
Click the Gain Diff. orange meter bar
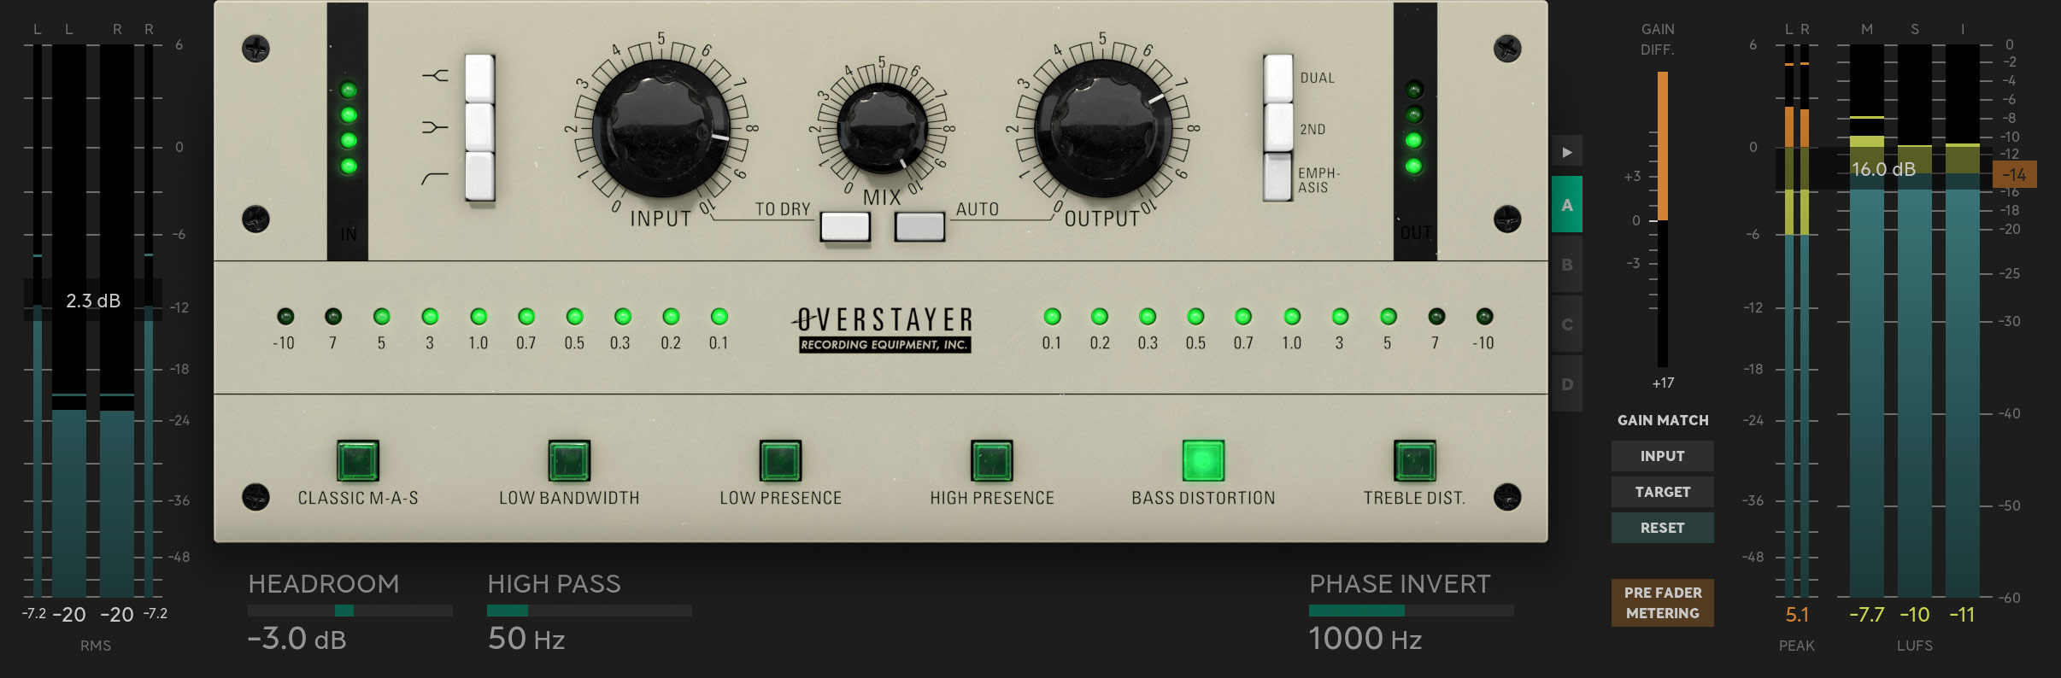coord(1663,147)
